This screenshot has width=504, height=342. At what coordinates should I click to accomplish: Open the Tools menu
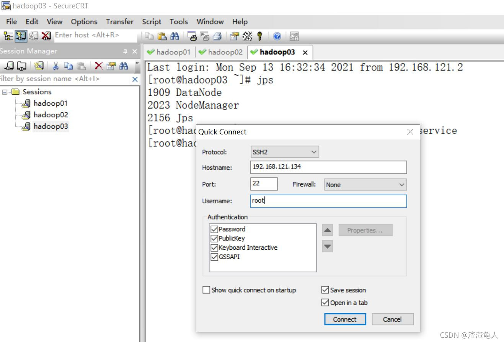(x=179, y=22)
